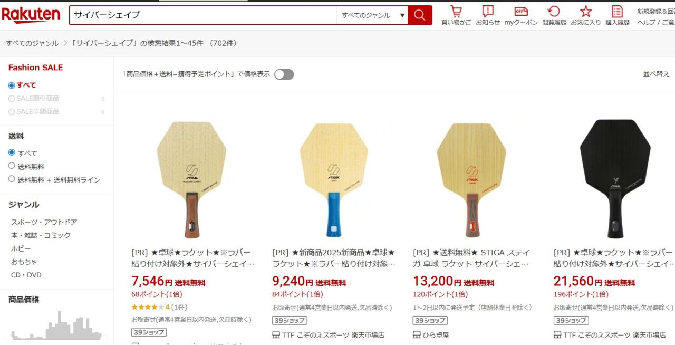Open the 購入履歴 purchase history icon

pyautogui.click(x=618, y=15)
